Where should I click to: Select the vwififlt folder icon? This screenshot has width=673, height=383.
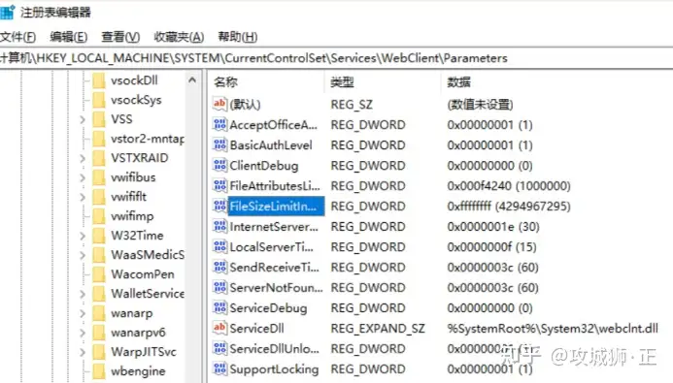[99, 197]
